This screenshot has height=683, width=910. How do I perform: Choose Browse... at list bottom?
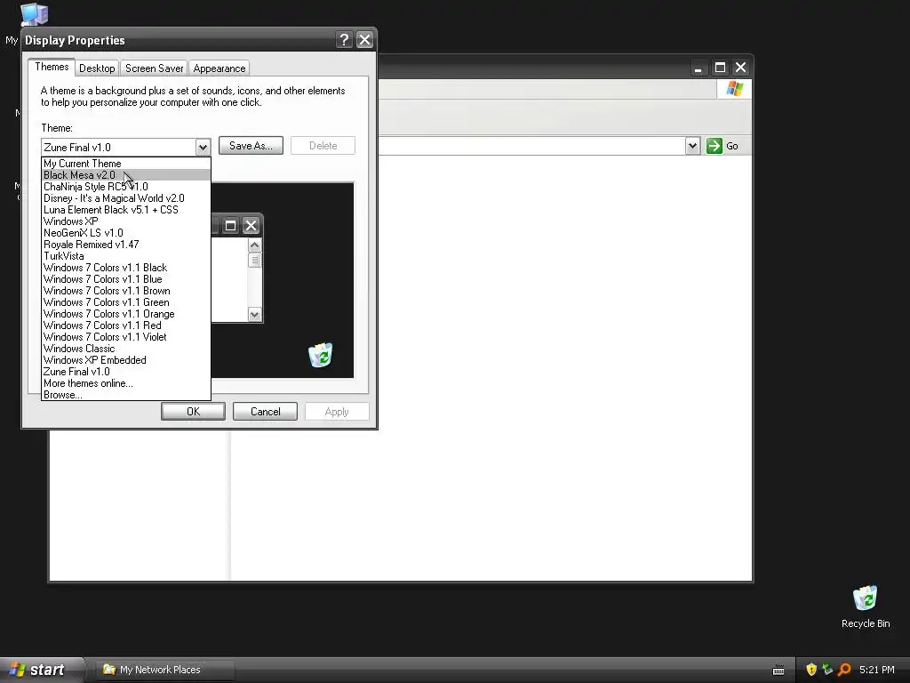pos(126,395)
